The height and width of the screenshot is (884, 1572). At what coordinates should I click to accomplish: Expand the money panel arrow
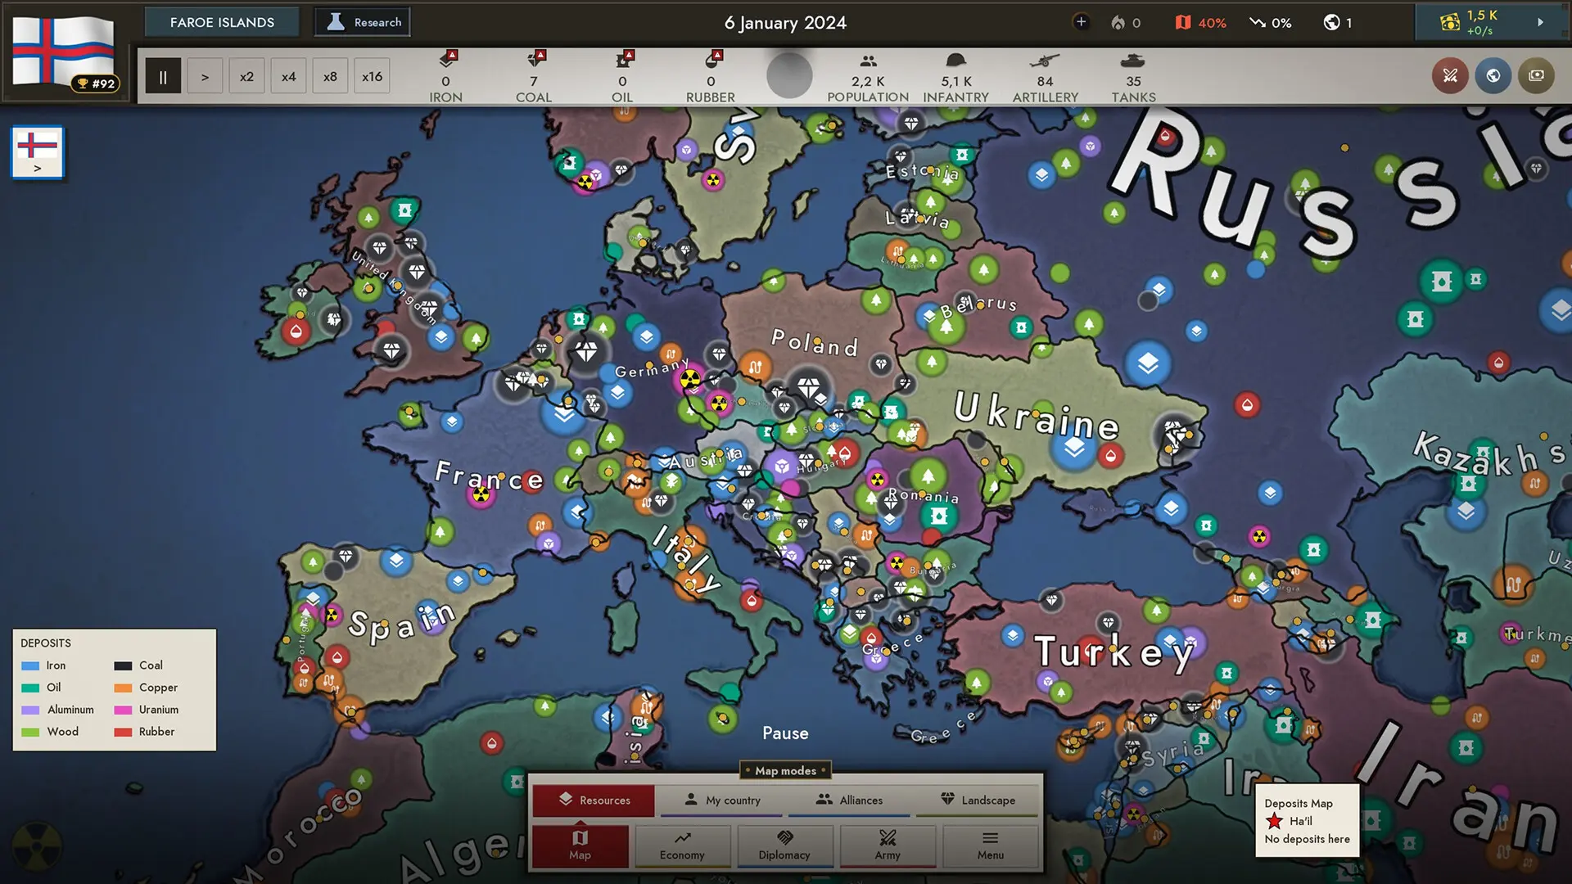[1540, 22]
